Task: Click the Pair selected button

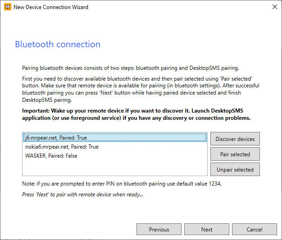Action: [x=235, y=154]
